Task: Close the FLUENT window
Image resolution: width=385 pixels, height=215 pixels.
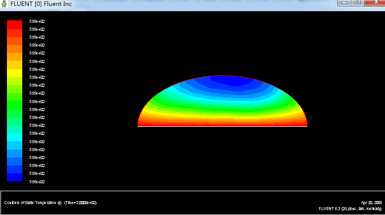Action: [x=375, y=2]
